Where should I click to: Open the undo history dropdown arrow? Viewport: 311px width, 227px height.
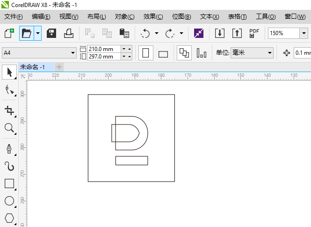[x=157, y=33]
